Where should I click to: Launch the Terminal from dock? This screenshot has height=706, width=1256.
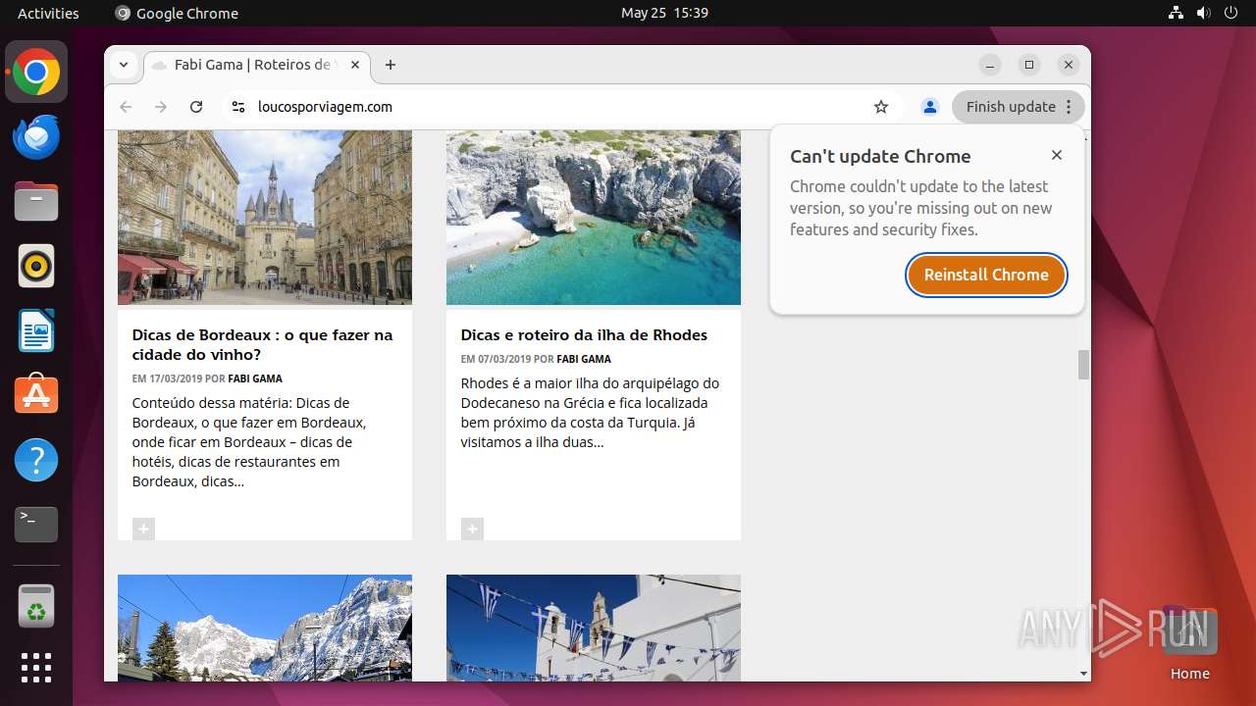pyautogui.click(x=36, y=525)
